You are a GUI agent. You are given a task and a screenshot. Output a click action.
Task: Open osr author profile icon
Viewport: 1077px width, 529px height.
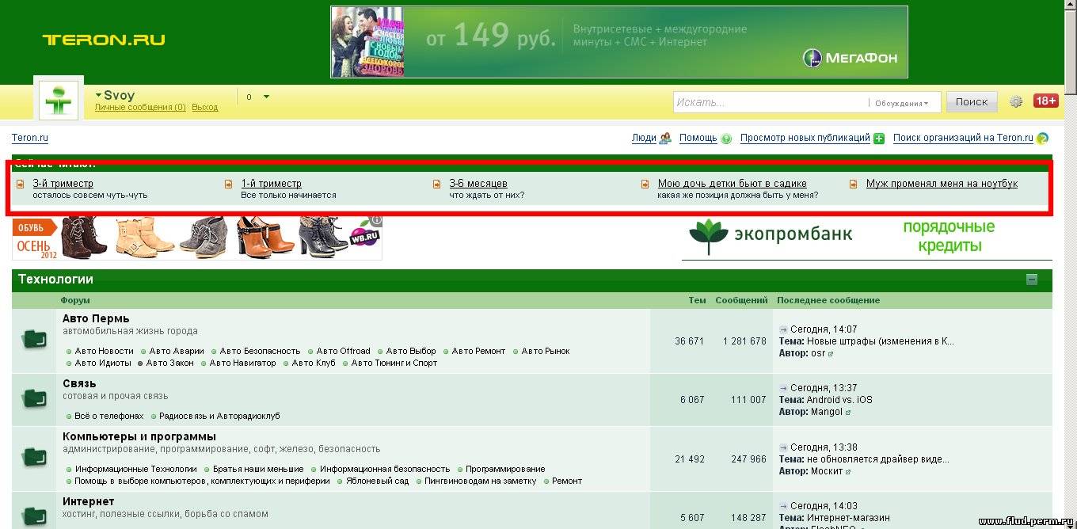831,354
